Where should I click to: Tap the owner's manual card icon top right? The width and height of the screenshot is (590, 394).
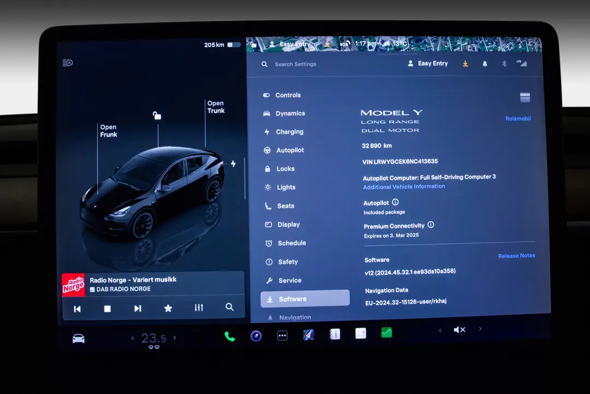tap(525, 97)
